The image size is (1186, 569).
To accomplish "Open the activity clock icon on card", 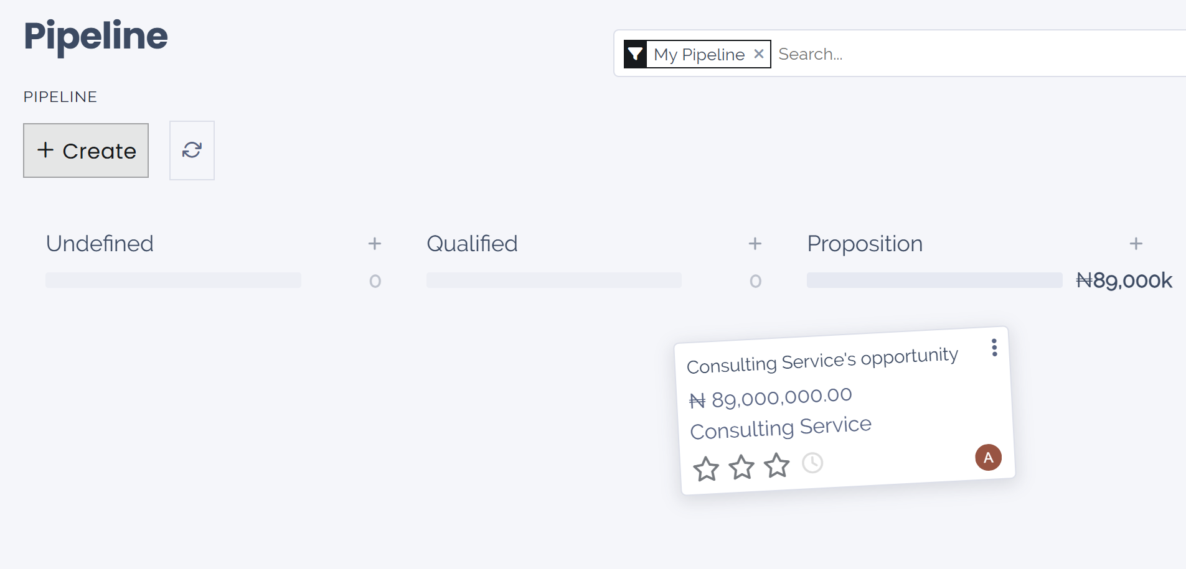I will pos(812,463).
